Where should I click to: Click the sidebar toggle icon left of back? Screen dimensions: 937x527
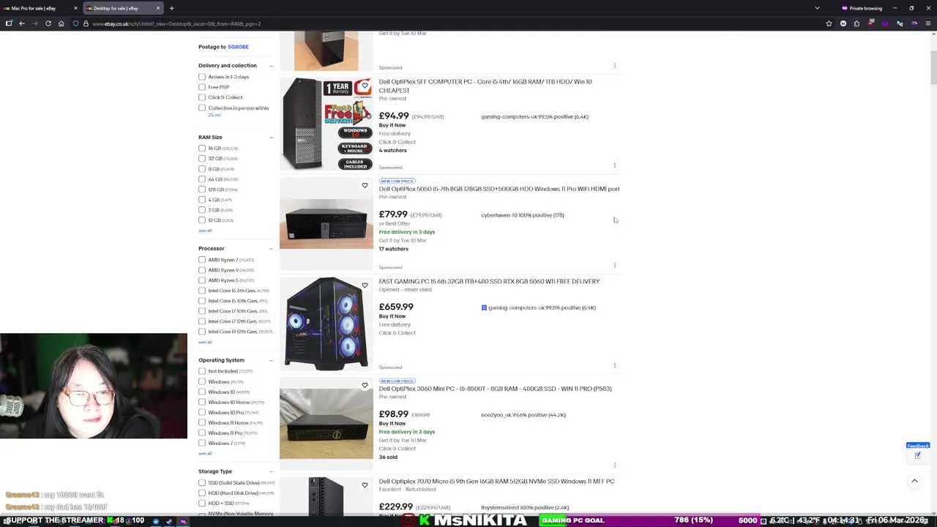pos(9,23)
